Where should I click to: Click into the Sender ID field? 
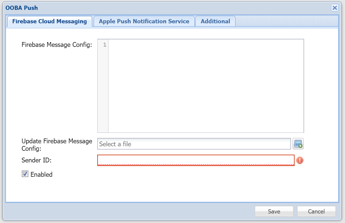(x=196, y=160)
